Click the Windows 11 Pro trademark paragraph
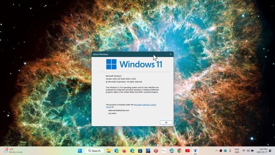Image resolution: width=275 pixels, height=155 pixels. [x=132, y=90]
